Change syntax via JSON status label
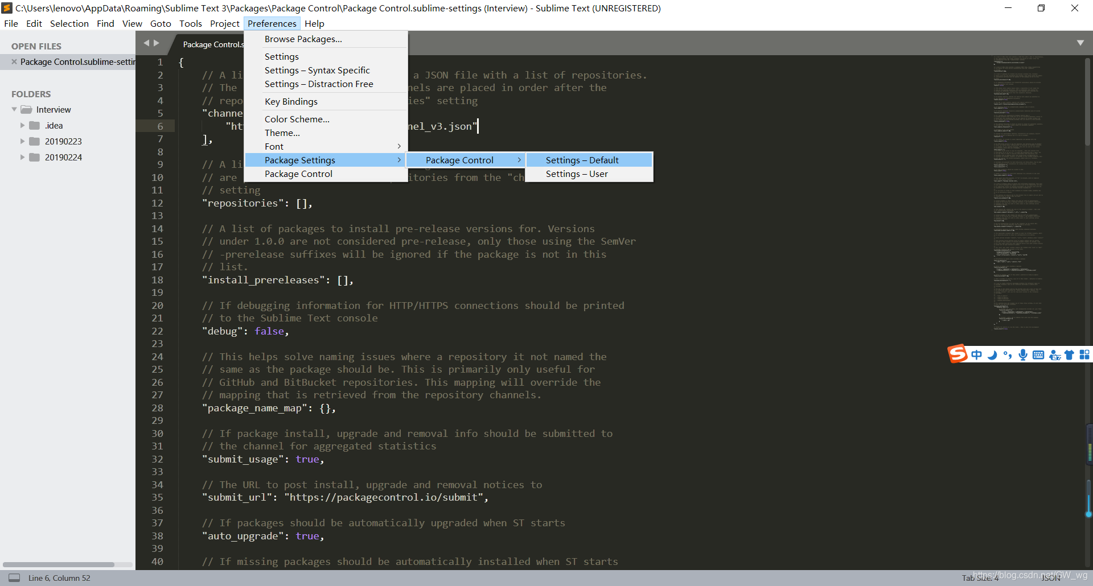The width and height of the screenshot is (1093, 586). (1051, 577)
